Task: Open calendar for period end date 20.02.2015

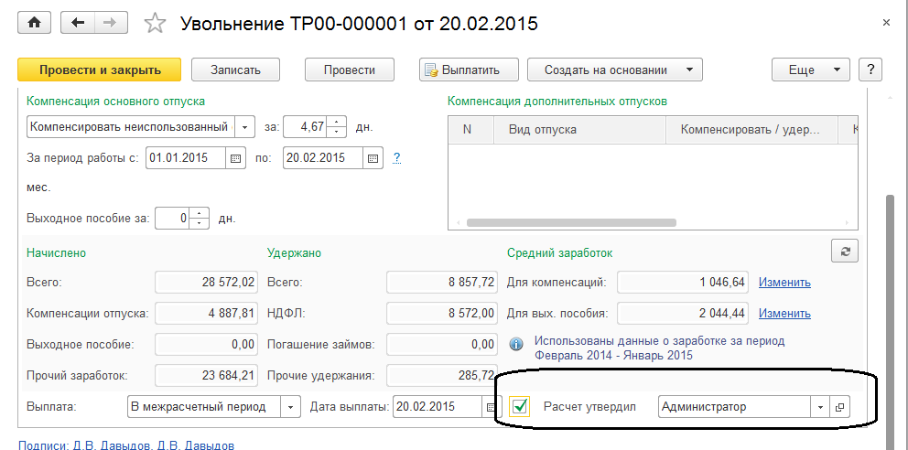Action: [373, 157]
